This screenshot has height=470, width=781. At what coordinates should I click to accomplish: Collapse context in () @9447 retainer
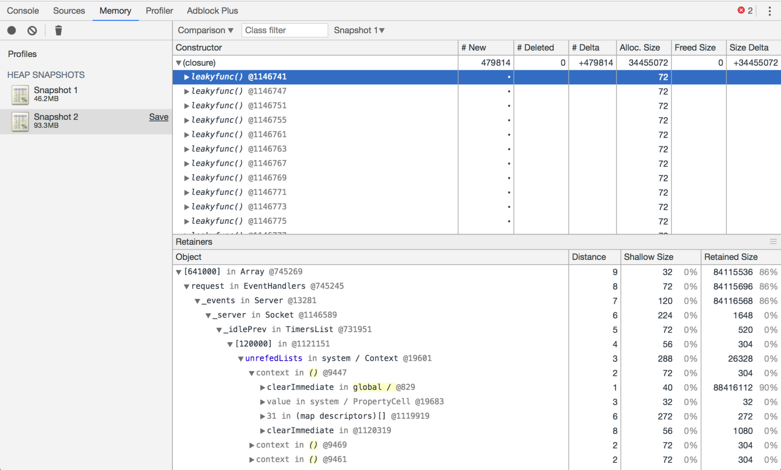pyautogui.click(x=252, y=373)
